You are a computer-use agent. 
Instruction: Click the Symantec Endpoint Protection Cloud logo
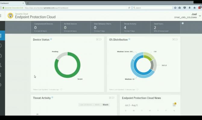point(11,16)
